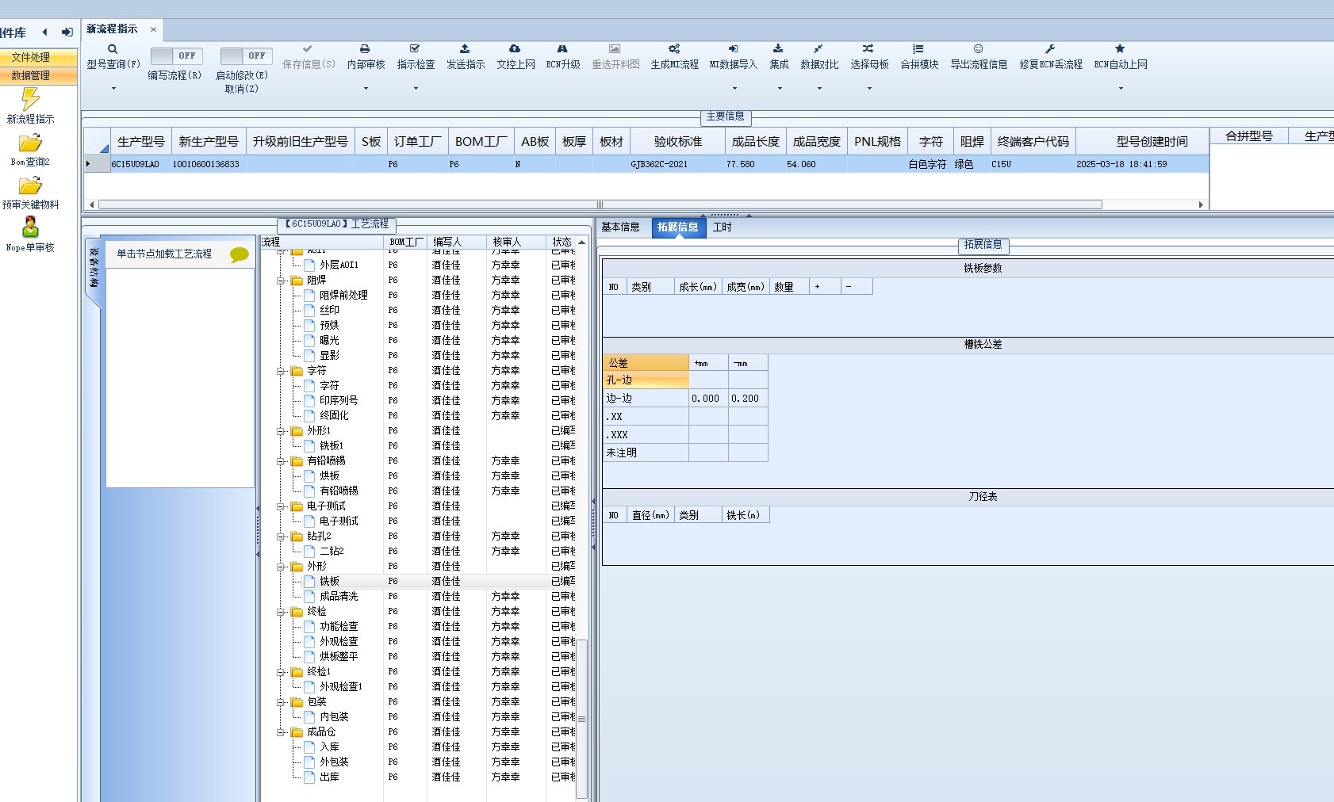This screenshot has width=1334, height=802.
Task: Select the 新流程指示 document tab
Action: [x=112, y=29]
